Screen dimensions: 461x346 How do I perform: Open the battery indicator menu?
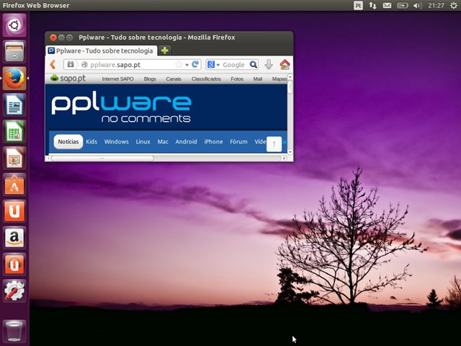tap(403, 5)
